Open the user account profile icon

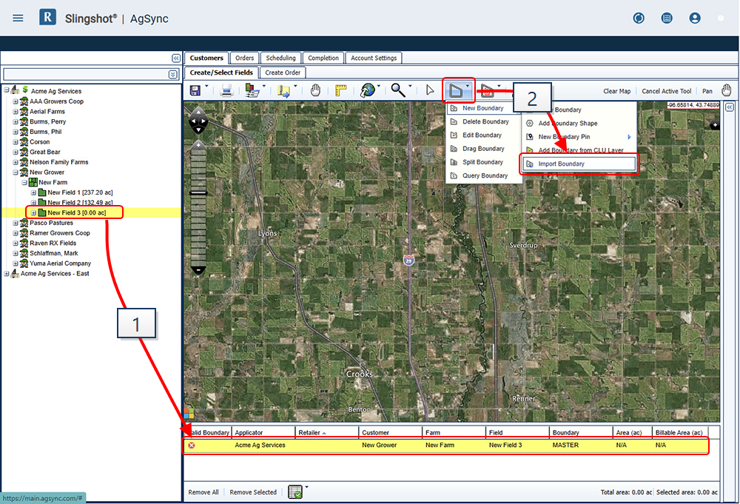pos(695,18)
